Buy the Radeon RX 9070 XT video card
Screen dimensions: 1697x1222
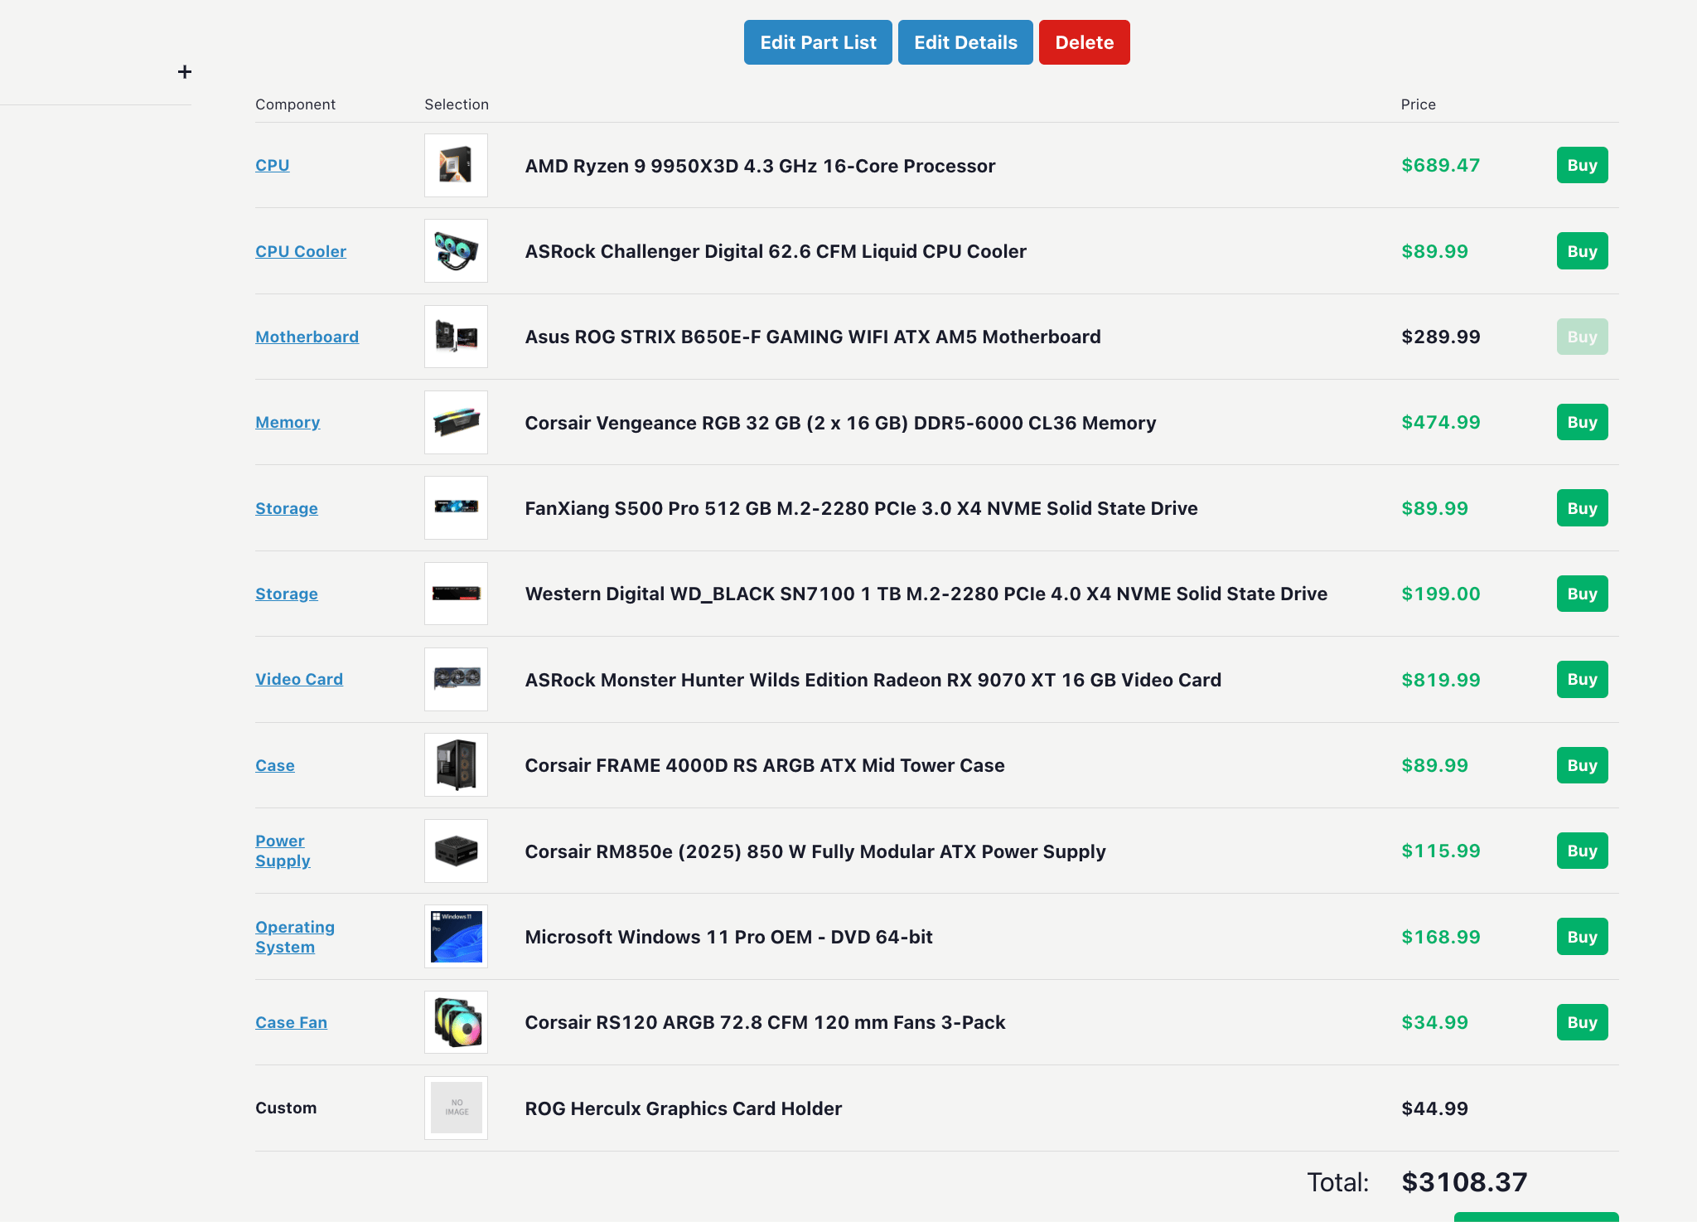click(1582, 679)
